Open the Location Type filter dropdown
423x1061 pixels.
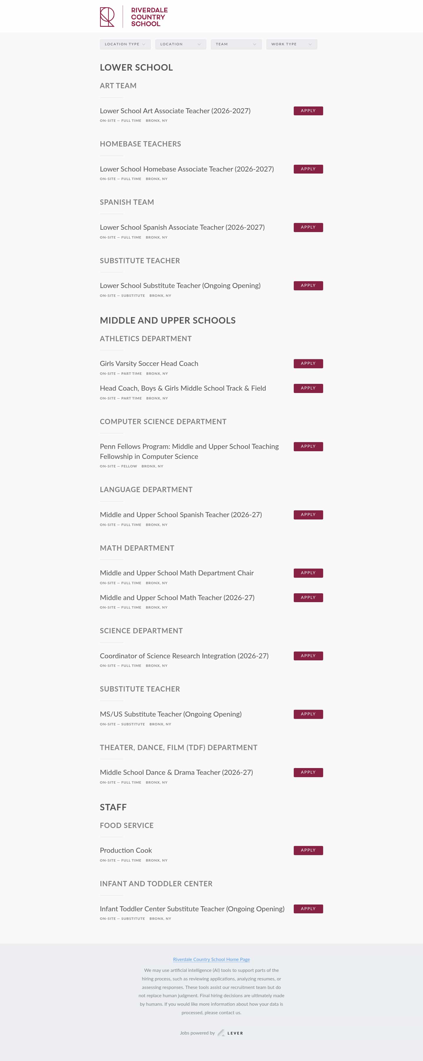(125, 44)
